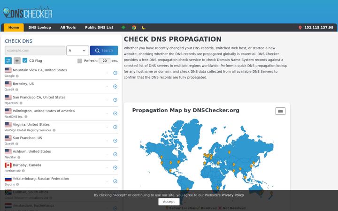
Task: Select the Berkeley, US server name
Action: coord(23,83)
